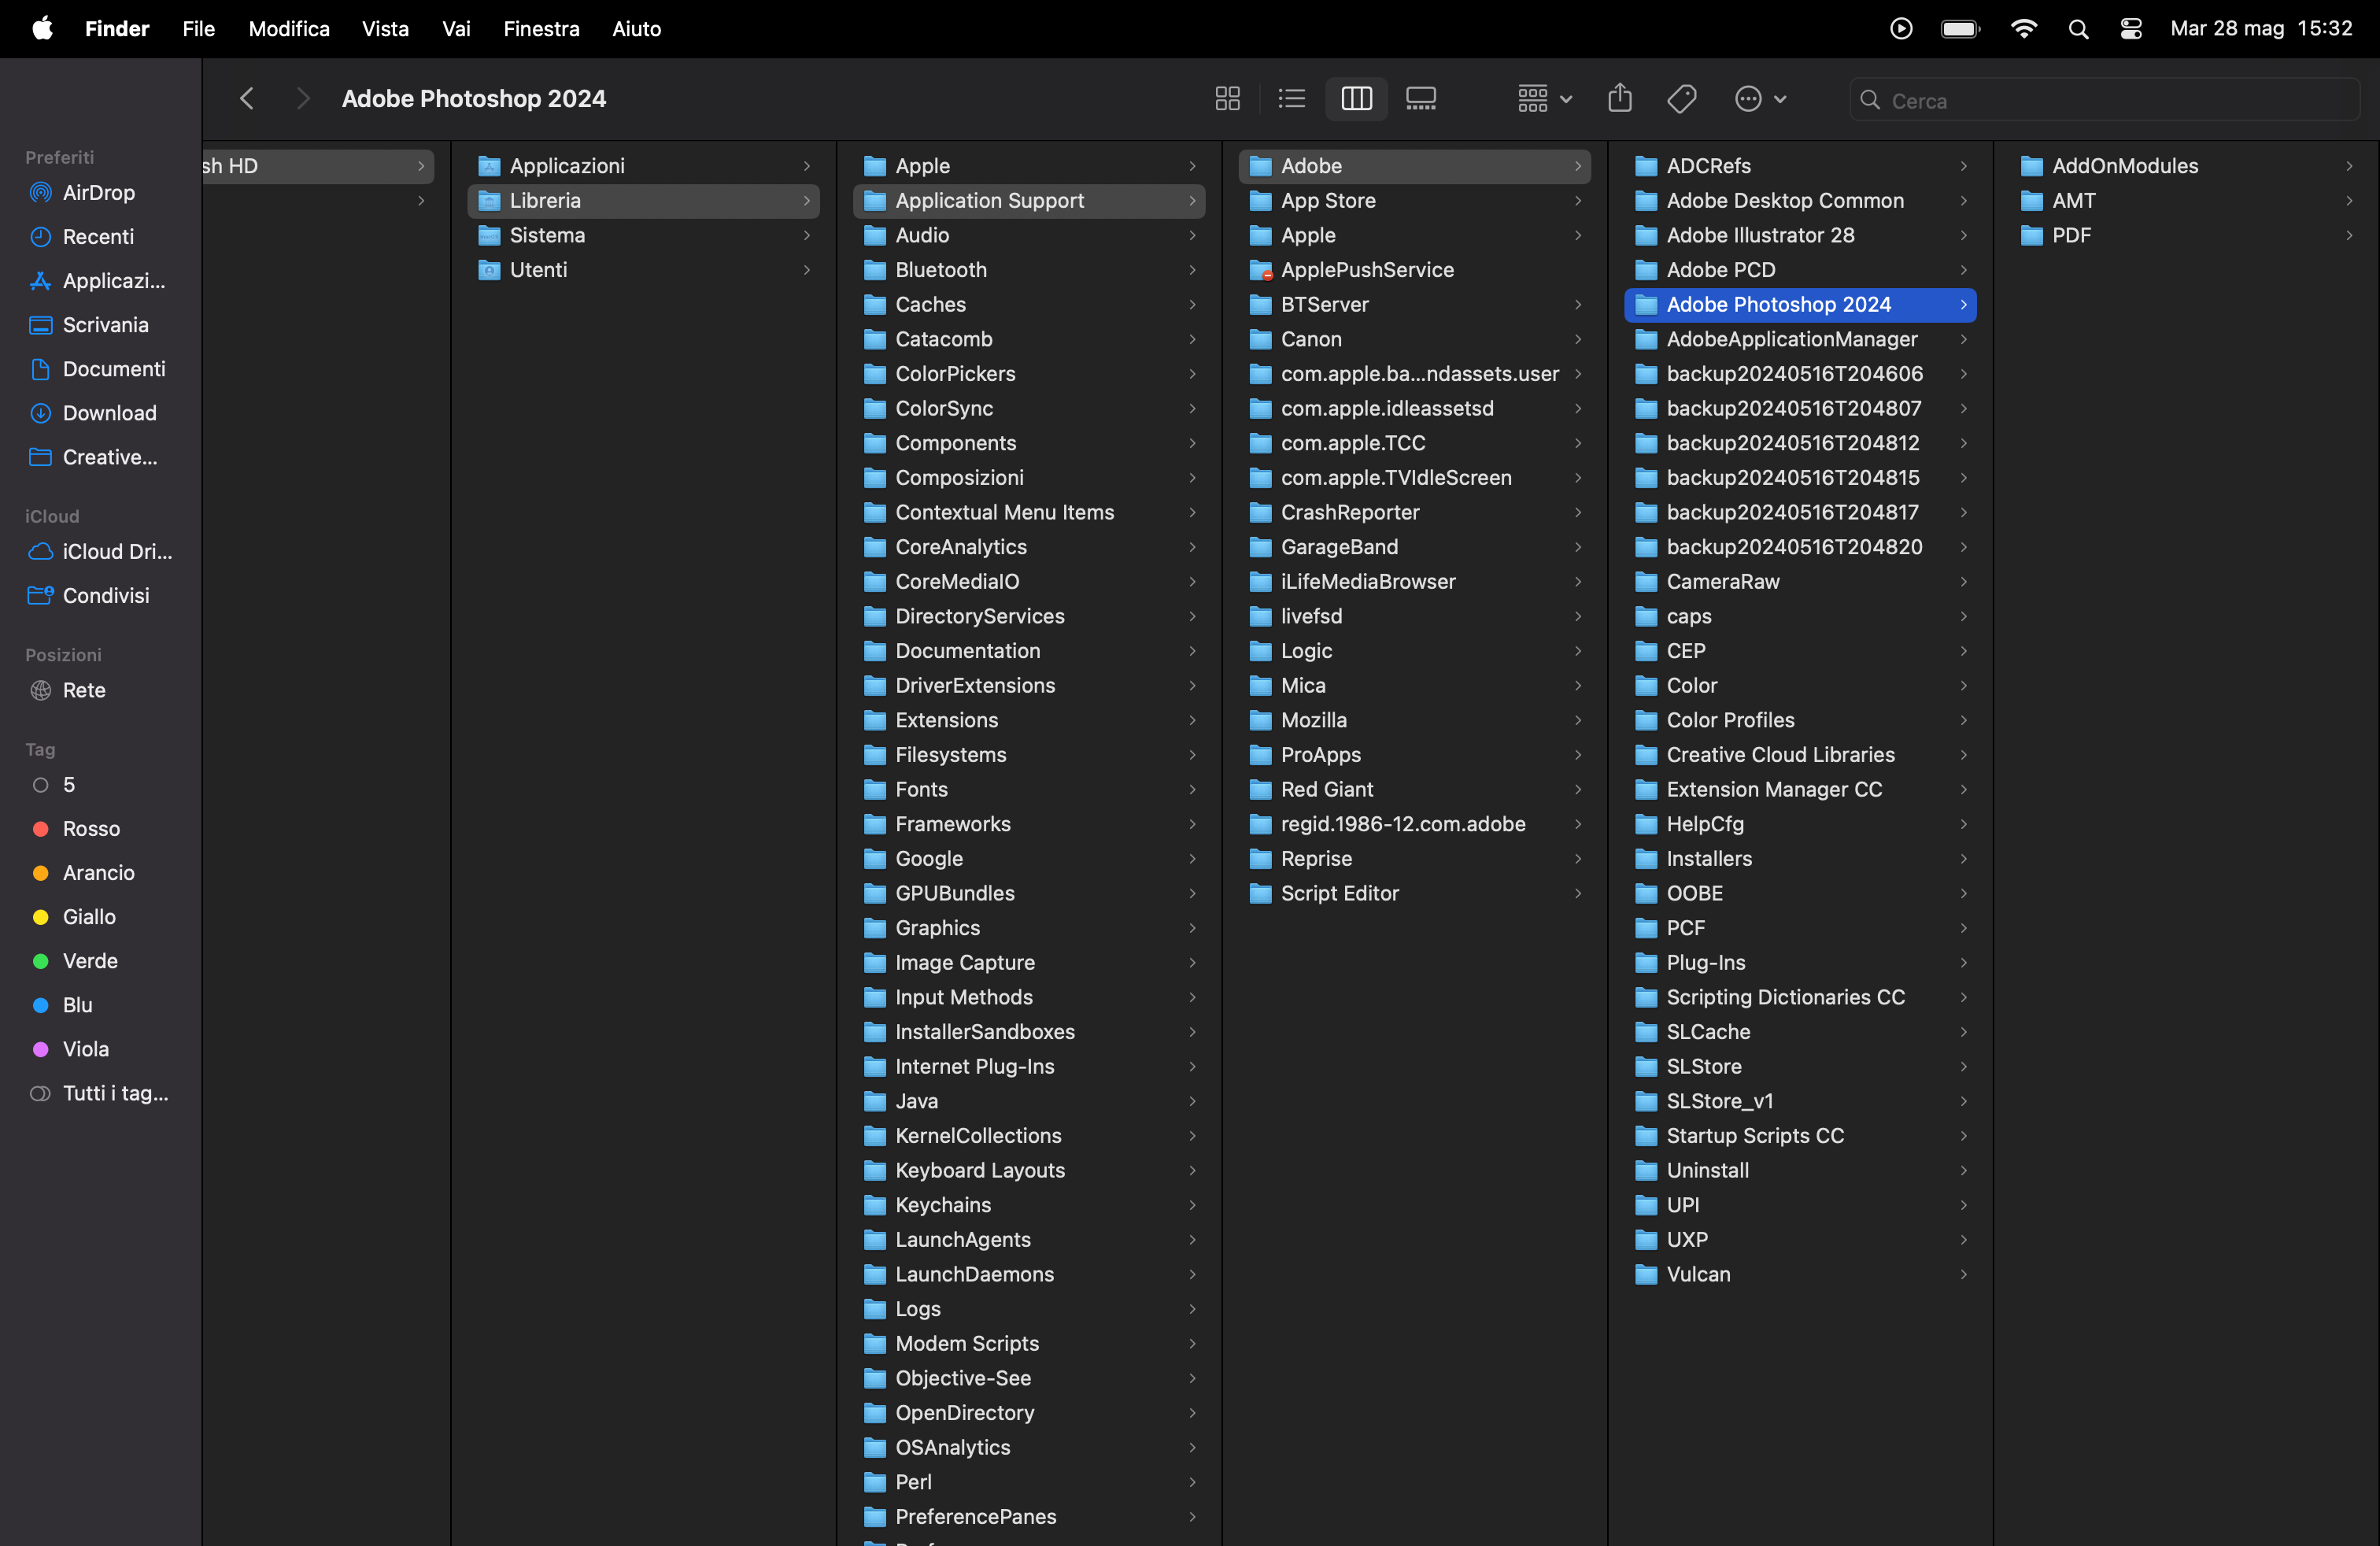The height and width of the screenshot is (1546, 2380).
Task: Switch Finder to list view
Action: click(1291, 98)
